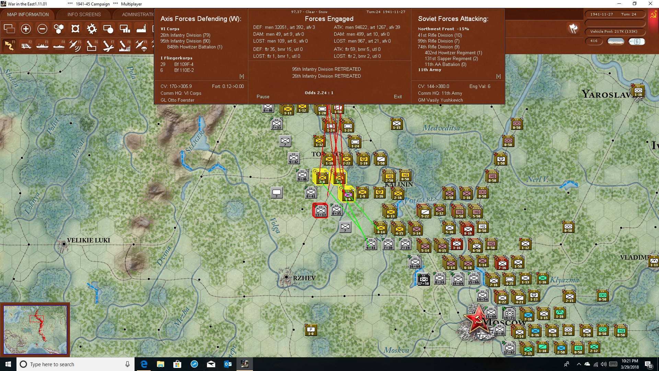The width and height of the screenshot is (659, 371).
Task: Switch to F6 Bomb Unit mode
Action: point(92,45)
